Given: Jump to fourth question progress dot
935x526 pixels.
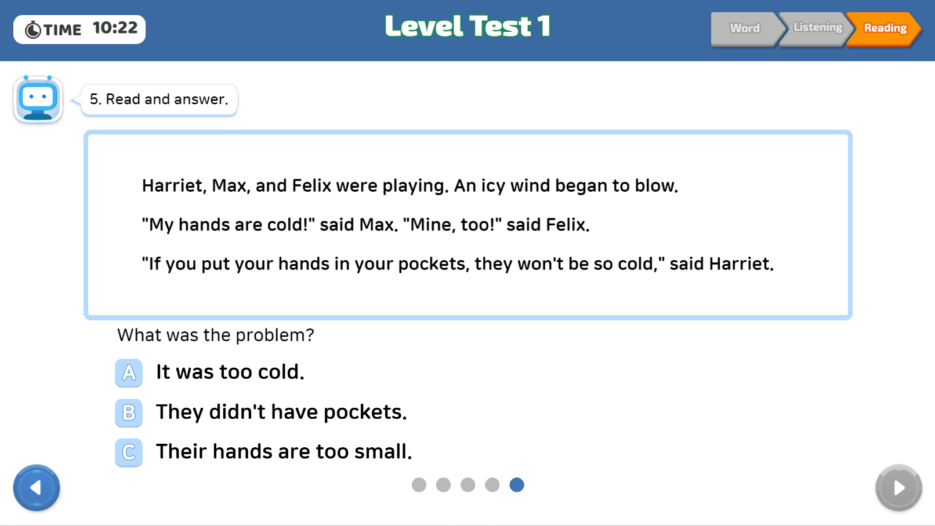Looking at the screenshot, I should click(492, 485).
